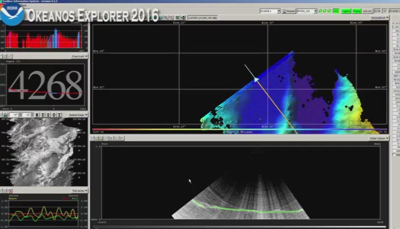Toggle the green Logging button
Image resolution: width=400 pixels, height=229 pixels.
pyautogui.click(x=346, y=11)
